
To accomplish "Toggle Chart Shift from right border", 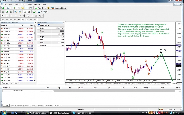I will (29, 12).
